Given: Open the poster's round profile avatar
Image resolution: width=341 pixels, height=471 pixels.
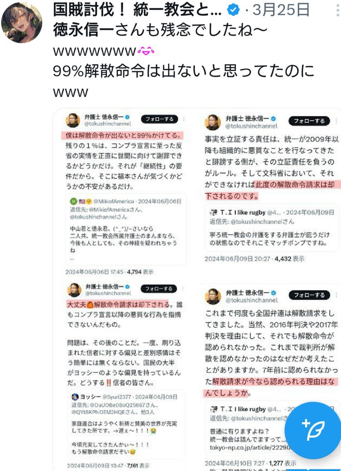Looking at the screenshot, I should [22, 22].
